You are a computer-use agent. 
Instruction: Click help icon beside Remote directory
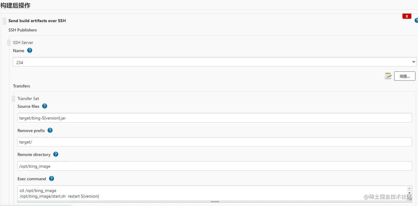pyautogui.click(x=56, y=154)
